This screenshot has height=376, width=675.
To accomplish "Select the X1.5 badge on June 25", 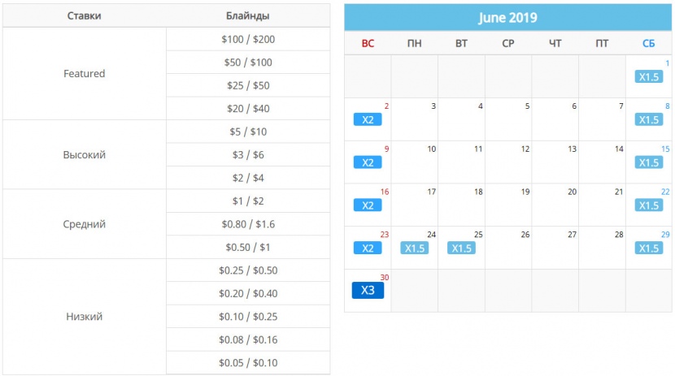I will coord(461,248).
